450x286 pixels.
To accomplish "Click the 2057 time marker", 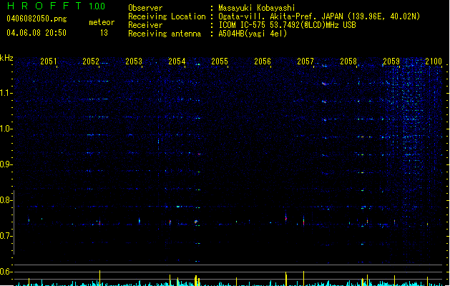I will pos(305,61).
